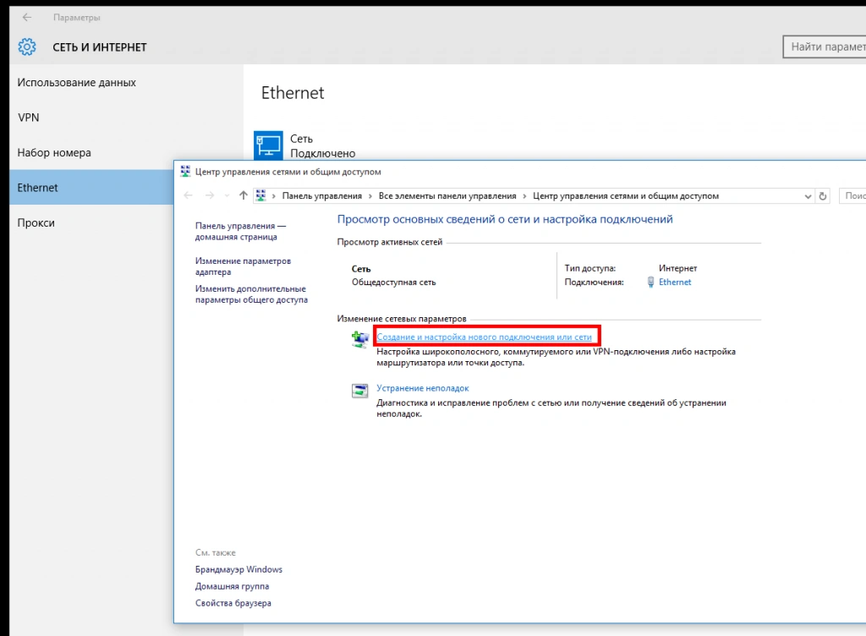Click the Settings gear icon

(x=27, y=47)
